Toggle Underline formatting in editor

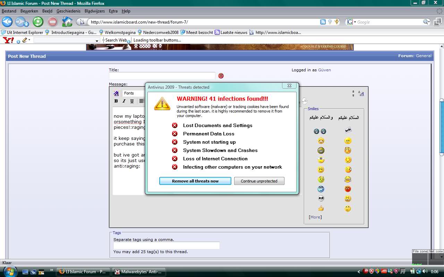(132, 101)
